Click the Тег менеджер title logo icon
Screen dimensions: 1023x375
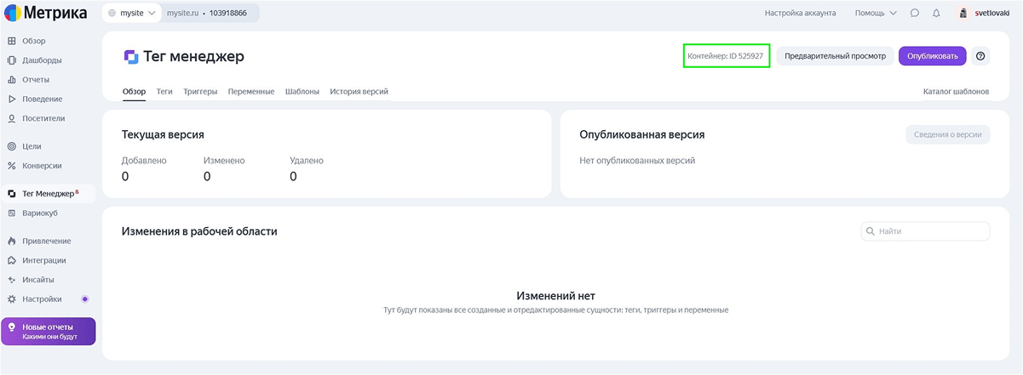tap(130, 57)
